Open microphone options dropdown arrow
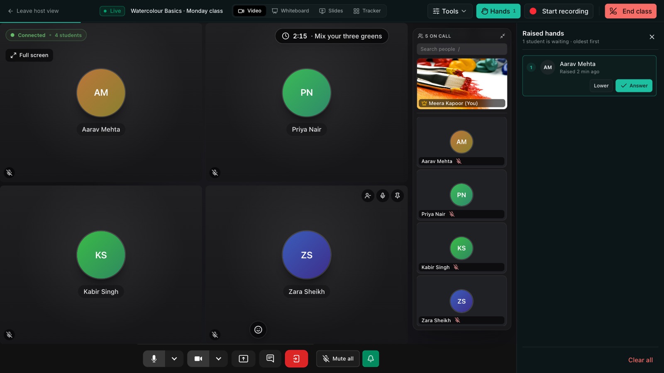The image size is (664, 373). [174, 358]
